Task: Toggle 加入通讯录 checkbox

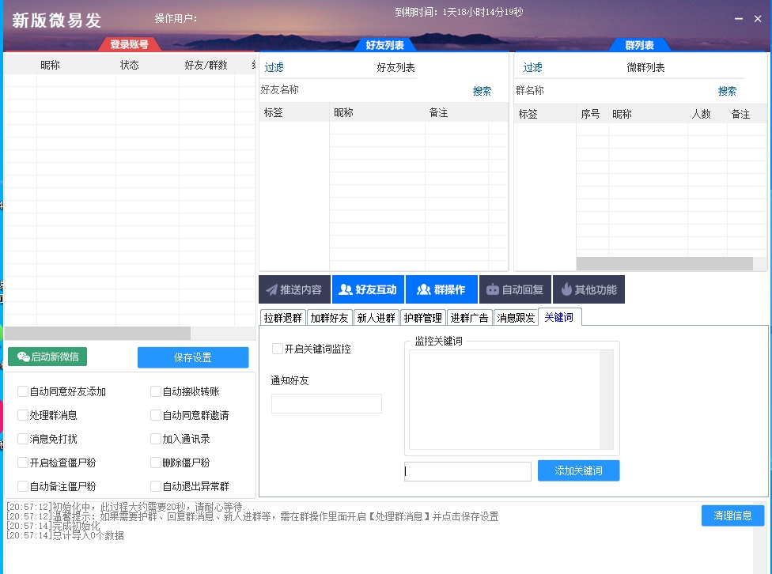Action: tap(156, 439)
